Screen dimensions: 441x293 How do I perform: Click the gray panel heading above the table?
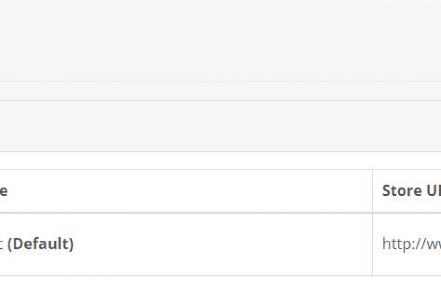click(220, 126)
